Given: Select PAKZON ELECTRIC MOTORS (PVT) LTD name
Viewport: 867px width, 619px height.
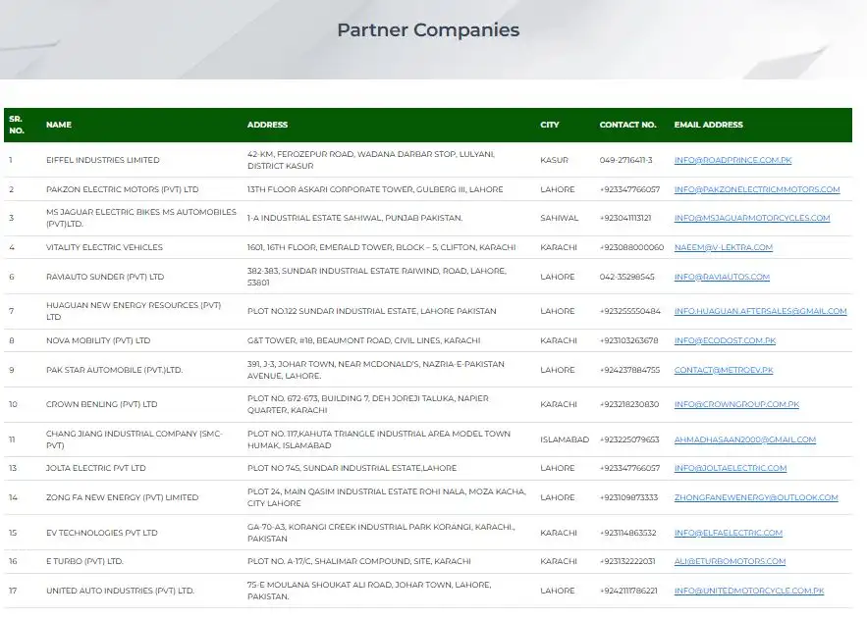Looking at the screenshot, I should 122,189.
